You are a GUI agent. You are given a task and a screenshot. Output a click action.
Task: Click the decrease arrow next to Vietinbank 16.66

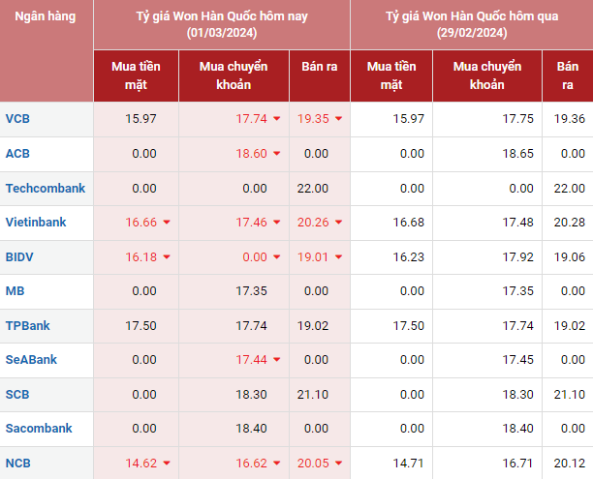coord(167,223)
